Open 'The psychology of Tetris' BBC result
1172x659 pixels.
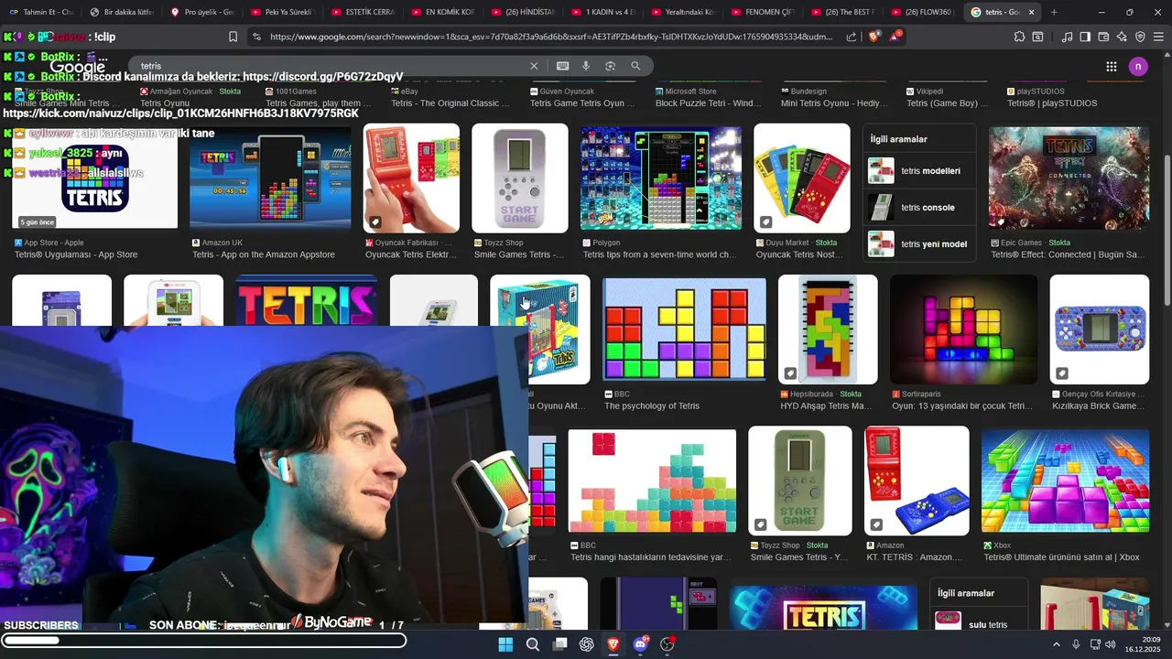[x=652, y=406]
